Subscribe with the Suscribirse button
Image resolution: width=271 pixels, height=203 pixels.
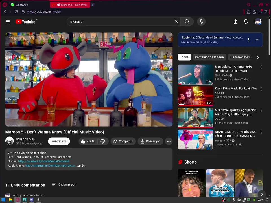[59, 141]
